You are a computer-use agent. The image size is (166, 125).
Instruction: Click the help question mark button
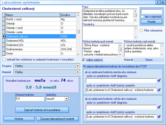158,2
